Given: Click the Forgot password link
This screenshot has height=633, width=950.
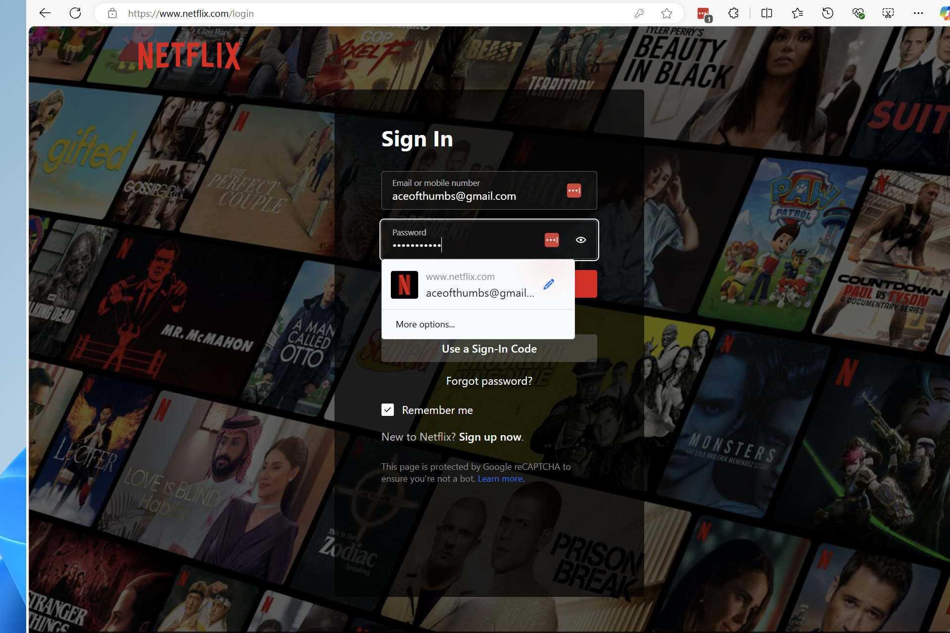Looking at the screenshot, I should 488,381.
